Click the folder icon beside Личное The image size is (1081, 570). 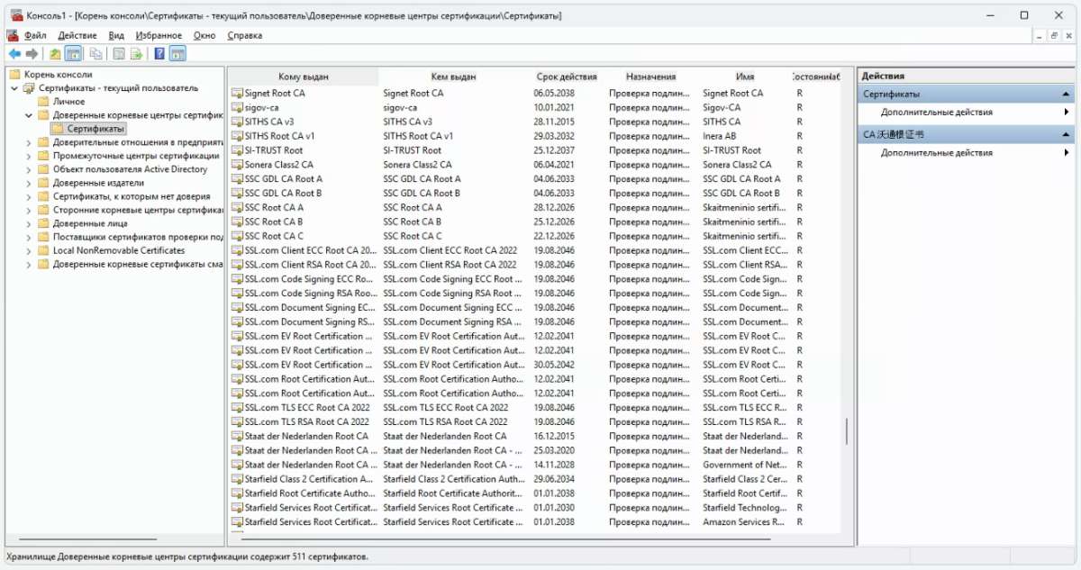(x=43, y=102)
